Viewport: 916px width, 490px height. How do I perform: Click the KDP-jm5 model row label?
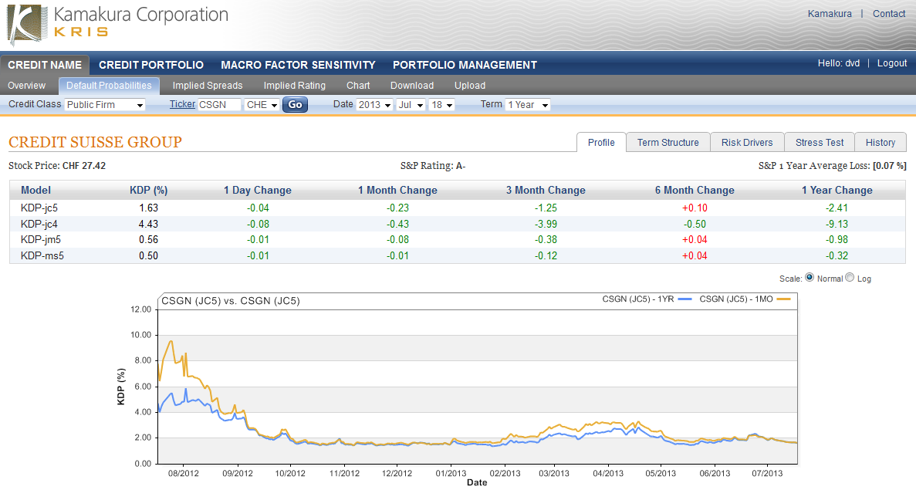click(41, 239)
